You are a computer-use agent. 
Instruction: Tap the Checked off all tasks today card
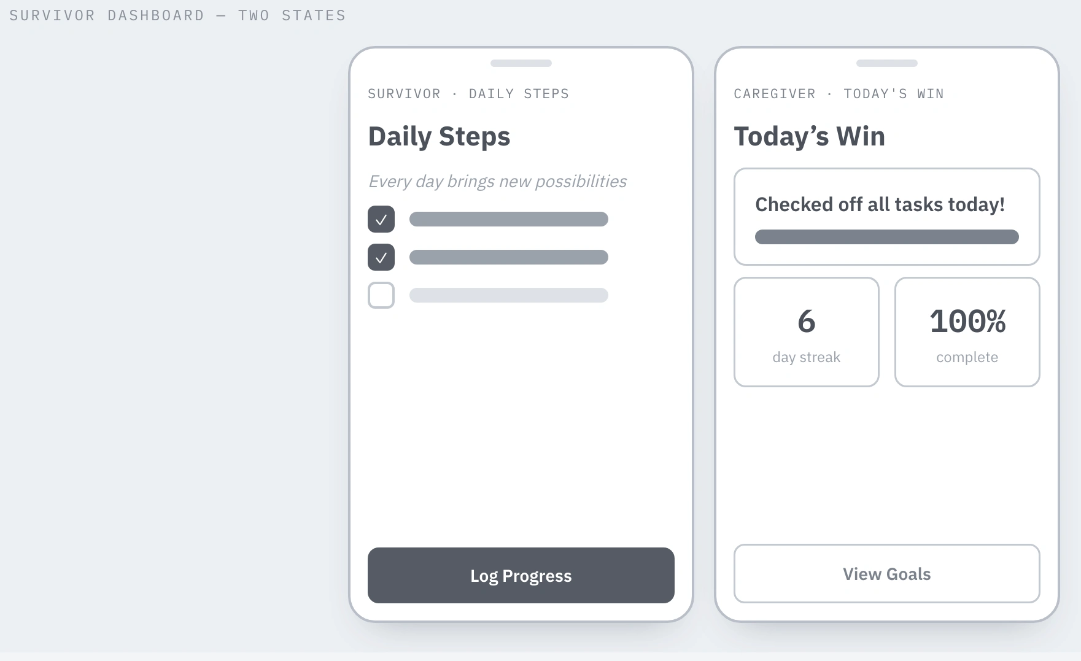(887, 217)
